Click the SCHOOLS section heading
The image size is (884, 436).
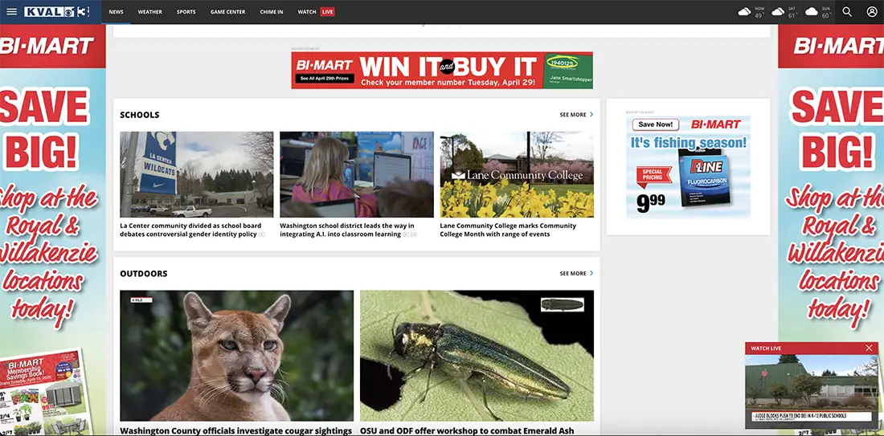click(x=140, y=114)
